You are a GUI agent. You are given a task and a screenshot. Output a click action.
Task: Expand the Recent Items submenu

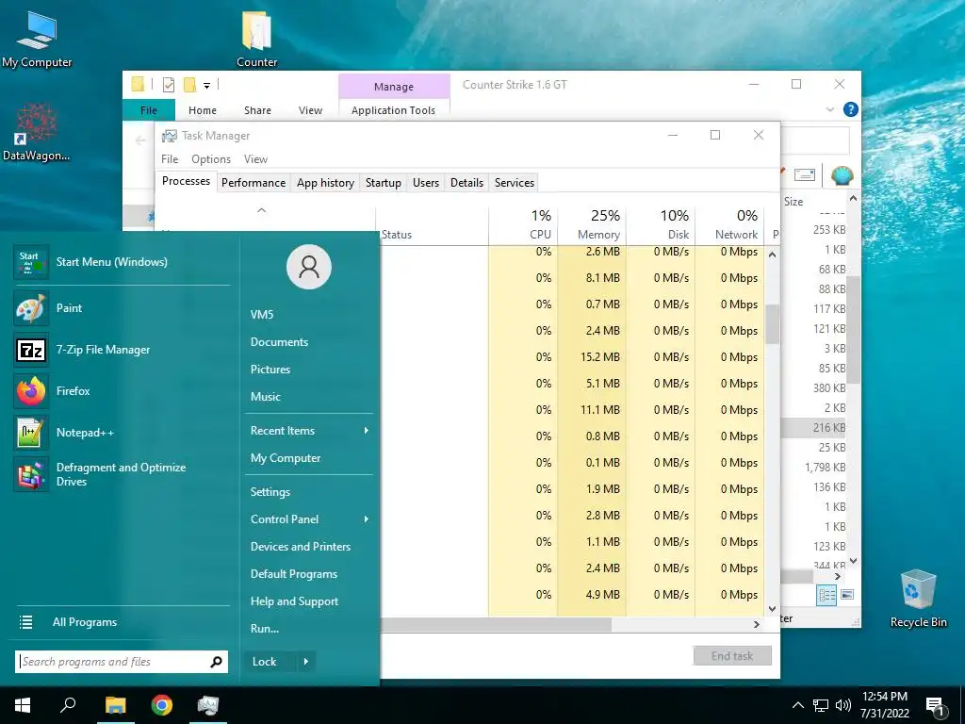(367, 430)
